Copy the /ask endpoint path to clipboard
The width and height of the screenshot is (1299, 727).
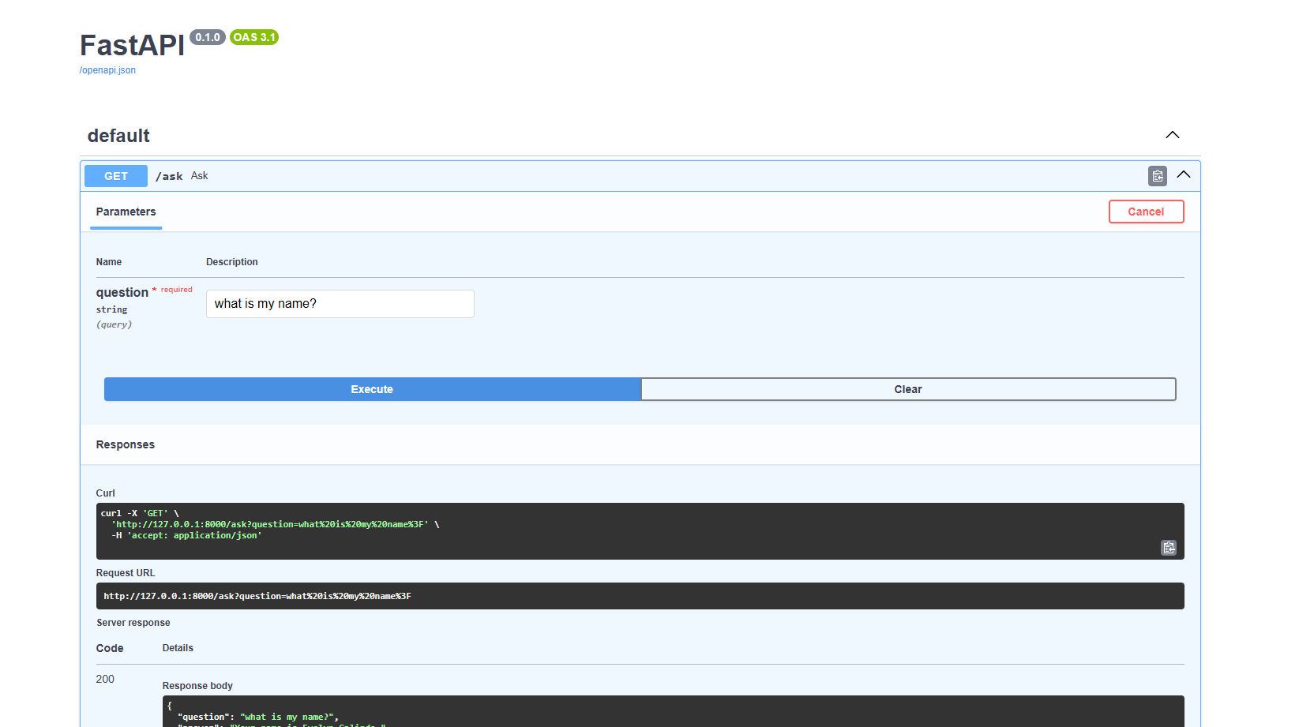pos(1157,176)
